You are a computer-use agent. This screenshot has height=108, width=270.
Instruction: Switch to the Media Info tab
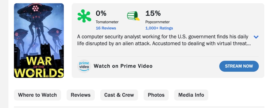click(191, 95)
